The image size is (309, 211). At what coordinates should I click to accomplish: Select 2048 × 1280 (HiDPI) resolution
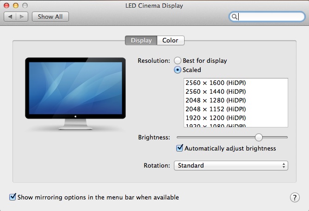click(236, 100)
